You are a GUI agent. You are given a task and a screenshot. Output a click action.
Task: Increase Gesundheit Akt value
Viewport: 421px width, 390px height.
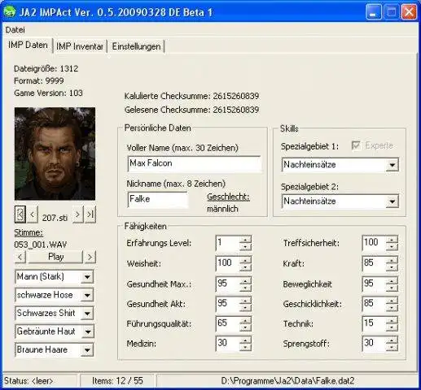tap(245, 301)
